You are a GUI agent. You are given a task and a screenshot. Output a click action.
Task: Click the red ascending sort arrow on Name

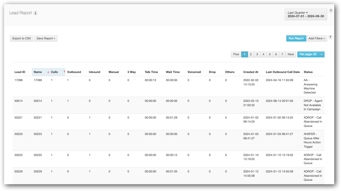(48, 72)
